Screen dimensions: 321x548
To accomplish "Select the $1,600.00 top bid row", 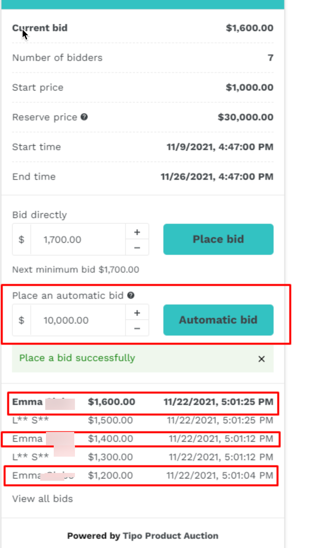I will tap(143, 402).
